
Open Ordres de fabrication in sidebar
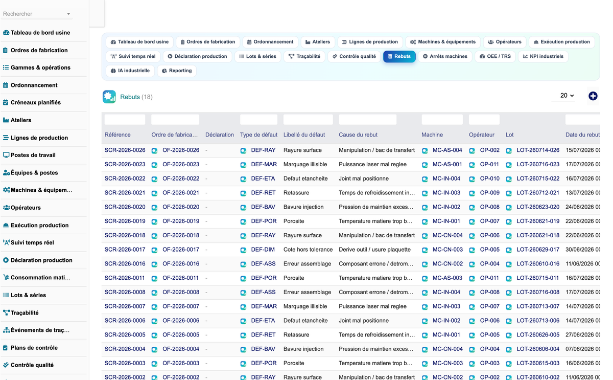[39, 50]
